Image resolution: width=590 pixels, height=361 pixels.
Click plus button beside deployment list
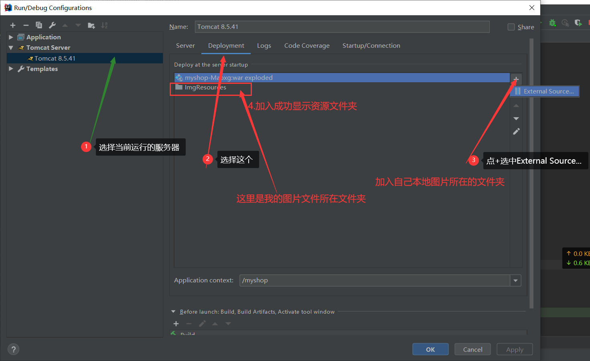pyautogui.click(x=516, y=79)
